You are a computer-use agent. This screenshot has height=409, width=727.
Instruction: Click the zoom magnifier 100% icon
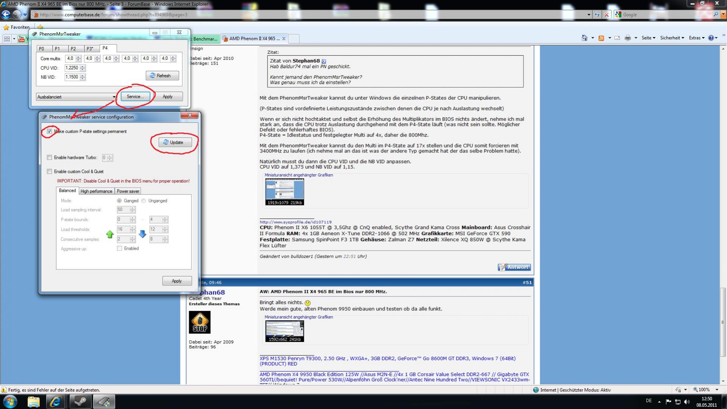coord(696,390)
